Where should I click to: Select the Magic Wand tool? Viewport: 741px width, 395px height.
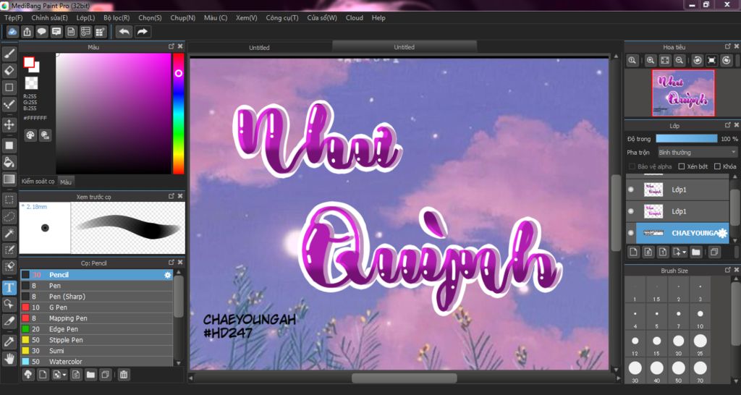coord(9,233)
